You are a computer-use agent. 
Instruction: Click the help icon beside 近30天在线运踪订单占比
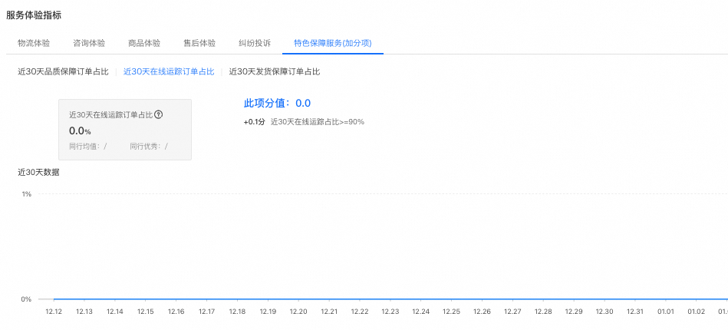coord(159,114)
